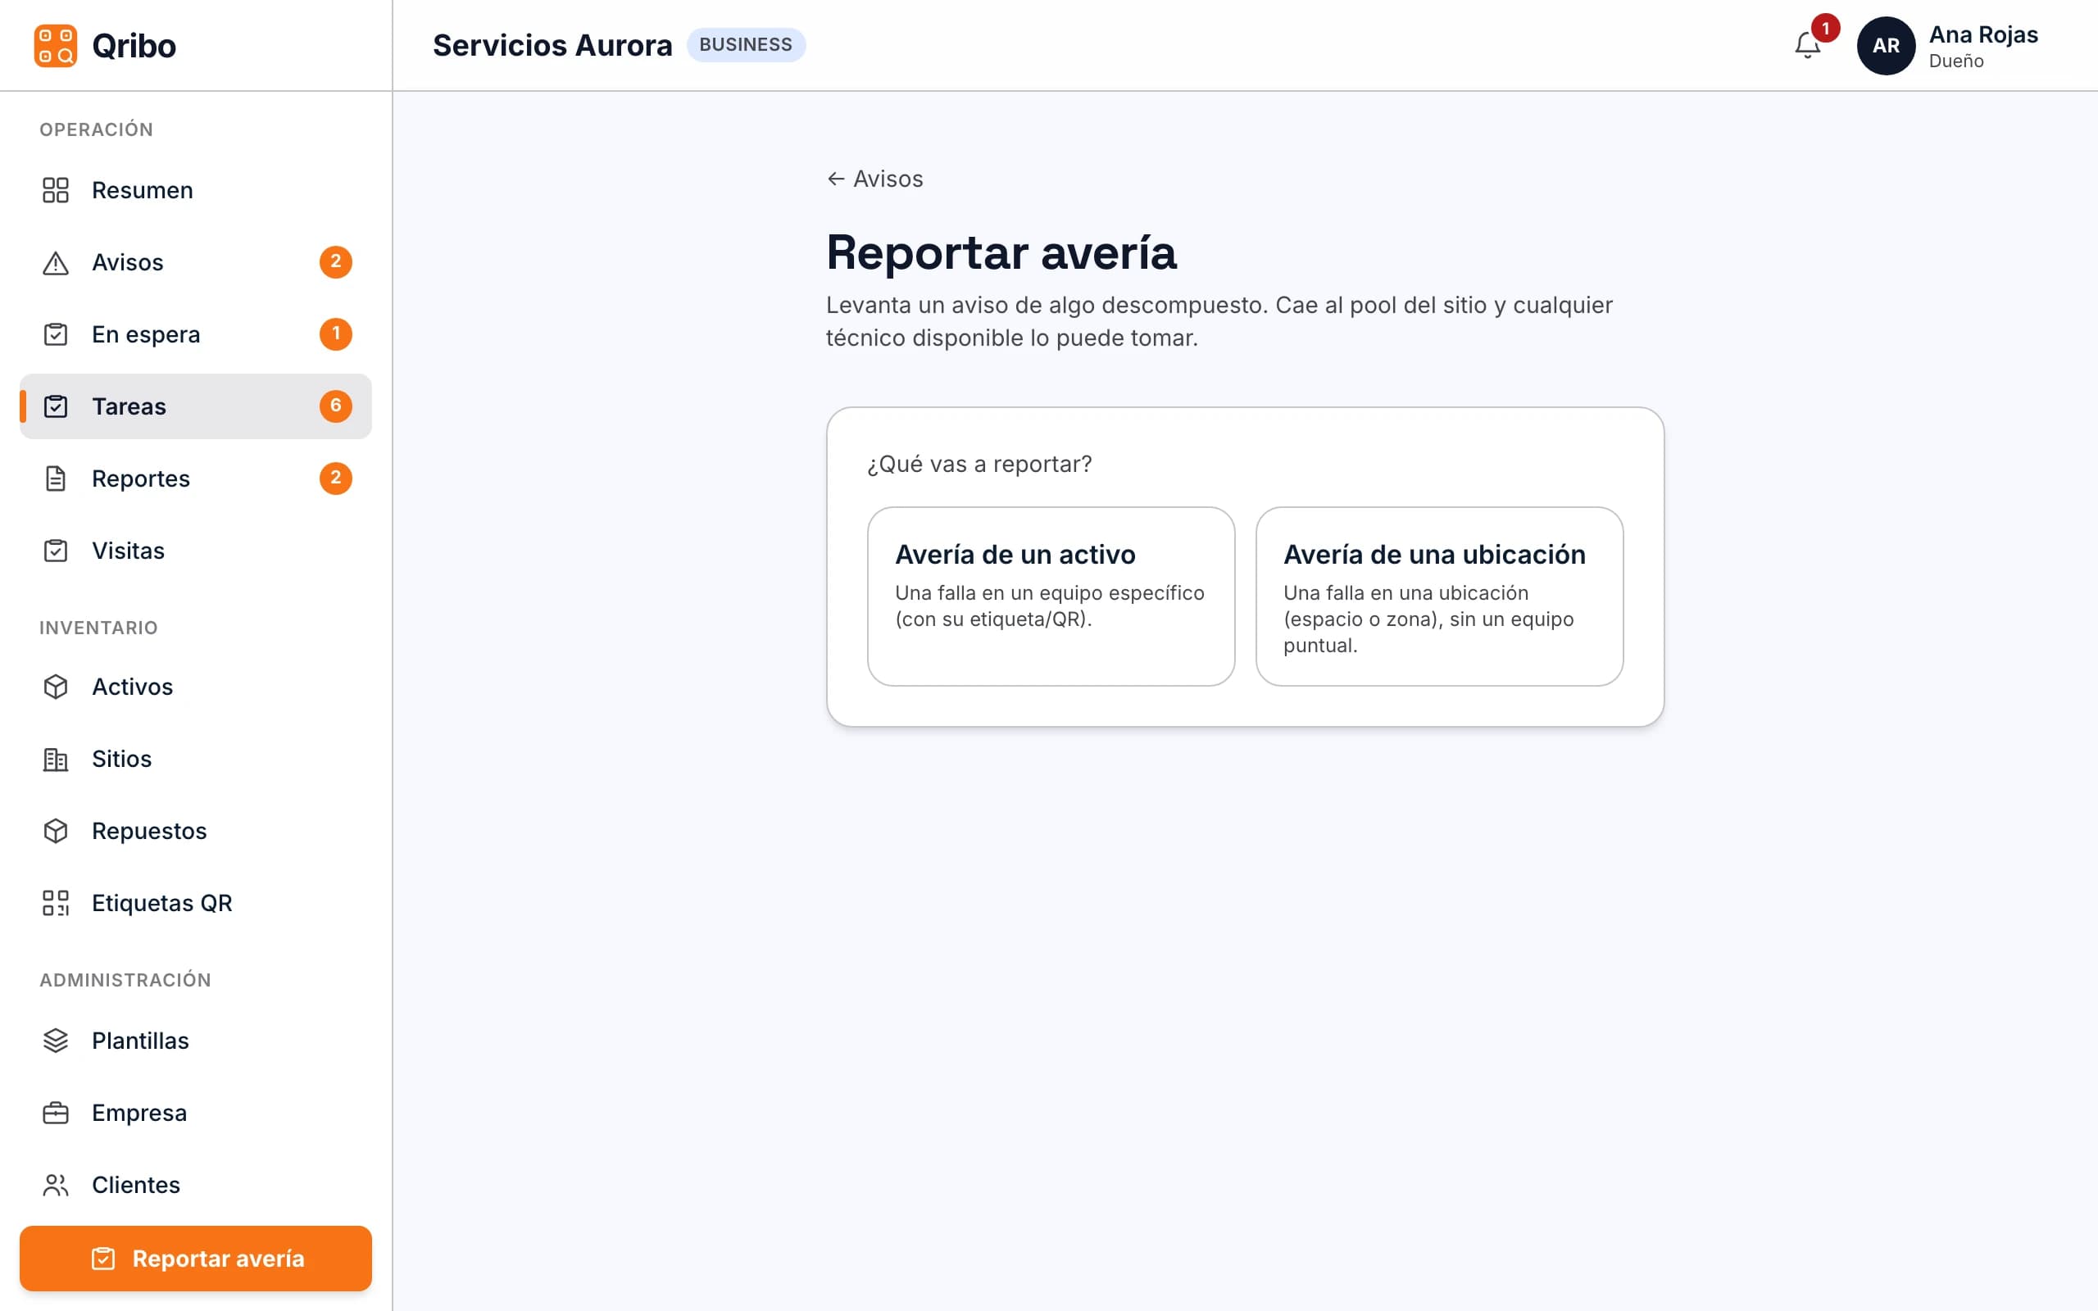The width and height of the screenshot is (2098, 1311).
Task: Click the Avisos back link
Action: pos(874,179)
